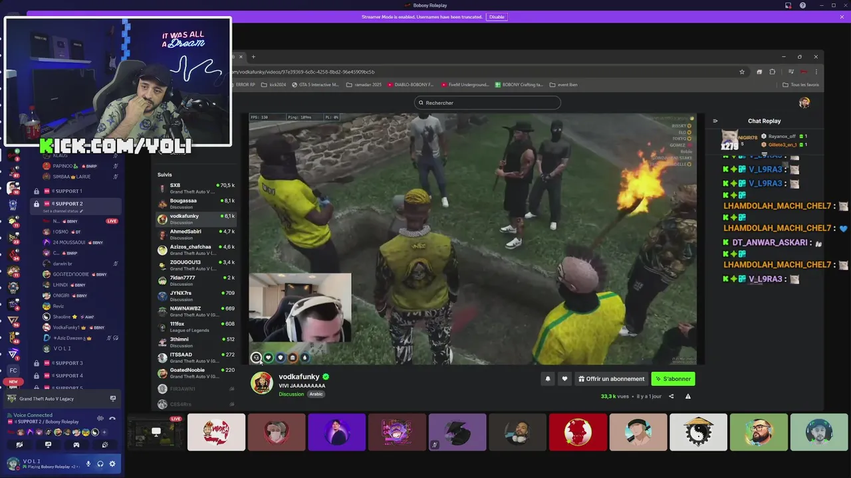The image size is (851, 478).
Task: Focus the Rechercher search field
Action: [x=487, y=103]
